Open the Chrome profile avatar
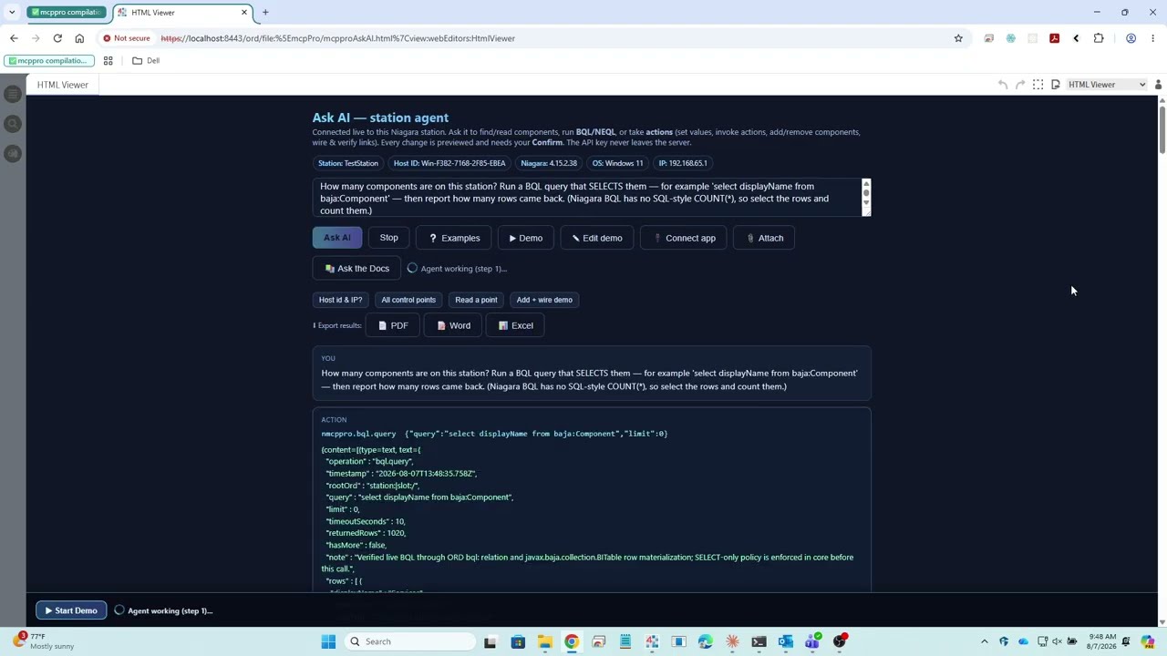This screenshot has width=1167, height=656. coord(1131,38)
